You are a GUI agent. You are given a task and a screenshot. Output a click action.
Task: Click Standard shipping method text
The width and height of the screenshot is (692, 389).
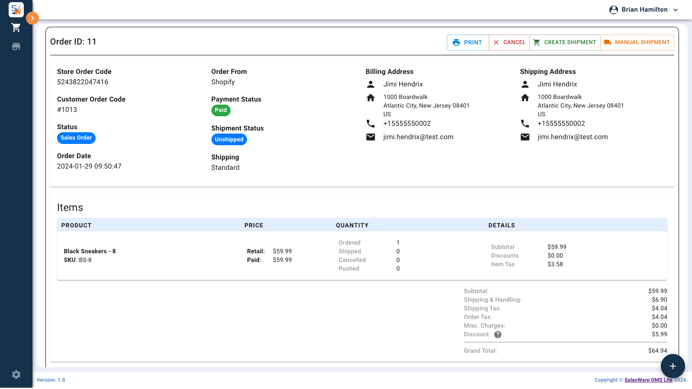[x=225, y=168]
